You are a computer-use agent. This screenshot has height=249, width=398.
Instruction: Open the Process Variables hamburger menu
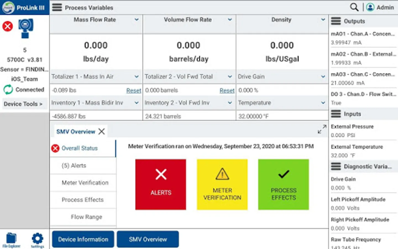(x=57, y=7)
